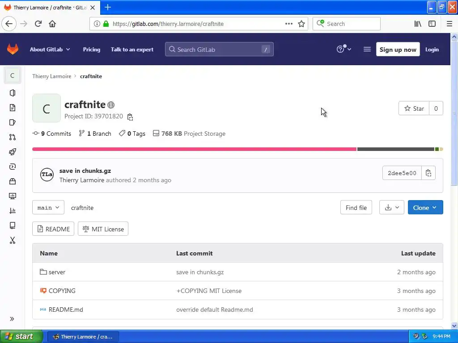Open CI/CD rocket sidebar icon

tap(12, 152)
